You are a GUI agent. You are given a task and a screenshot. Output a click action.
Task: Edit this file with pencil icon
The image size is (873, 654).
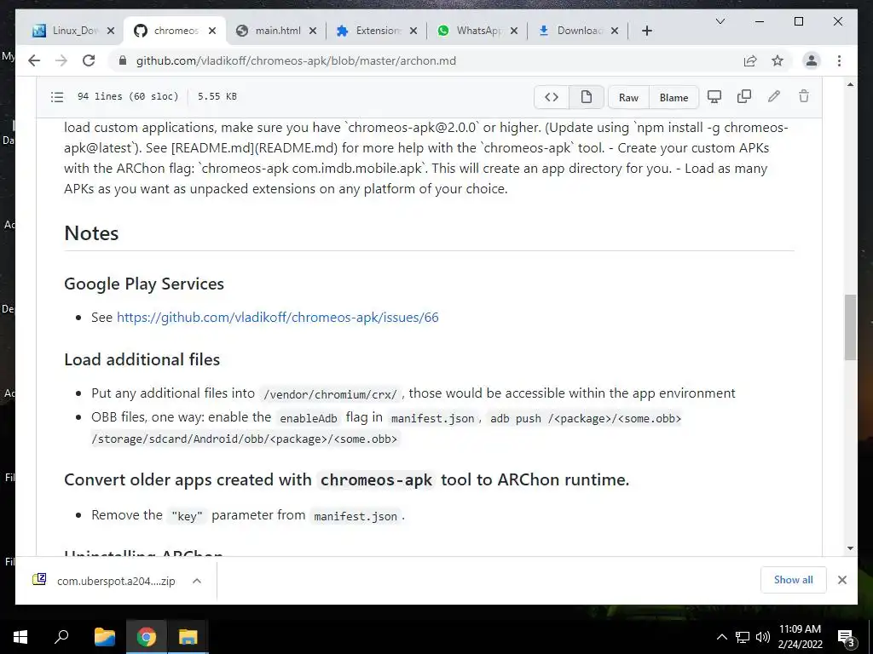coord(774,97)
